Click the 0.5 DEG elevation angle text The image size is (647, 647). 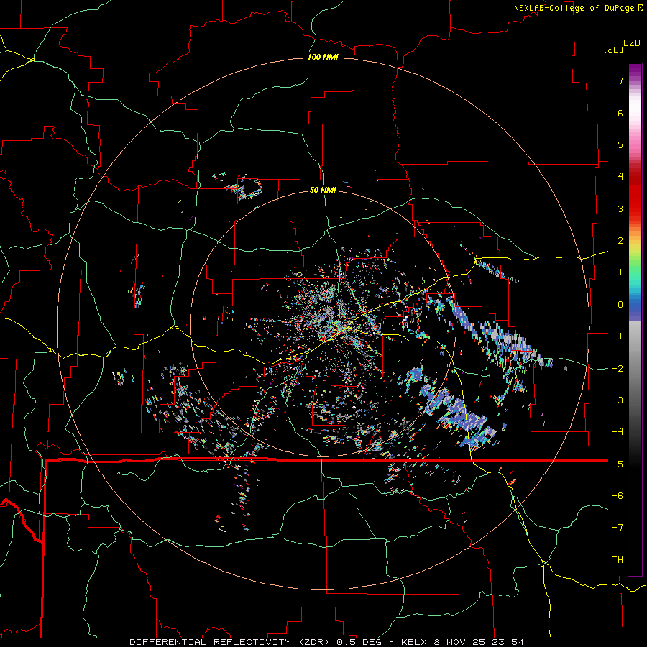361,642
